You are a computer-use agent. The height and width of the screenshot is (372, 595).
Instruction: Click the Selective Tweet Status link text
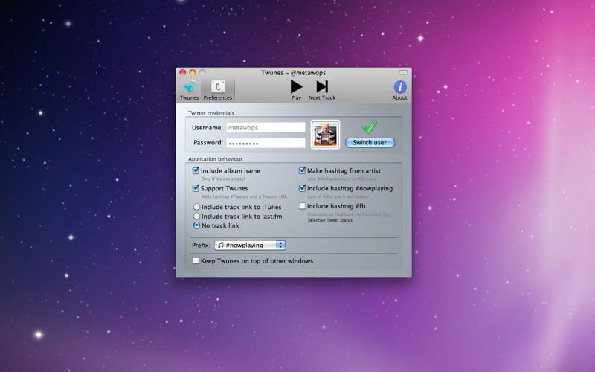(x=329, y=220)
